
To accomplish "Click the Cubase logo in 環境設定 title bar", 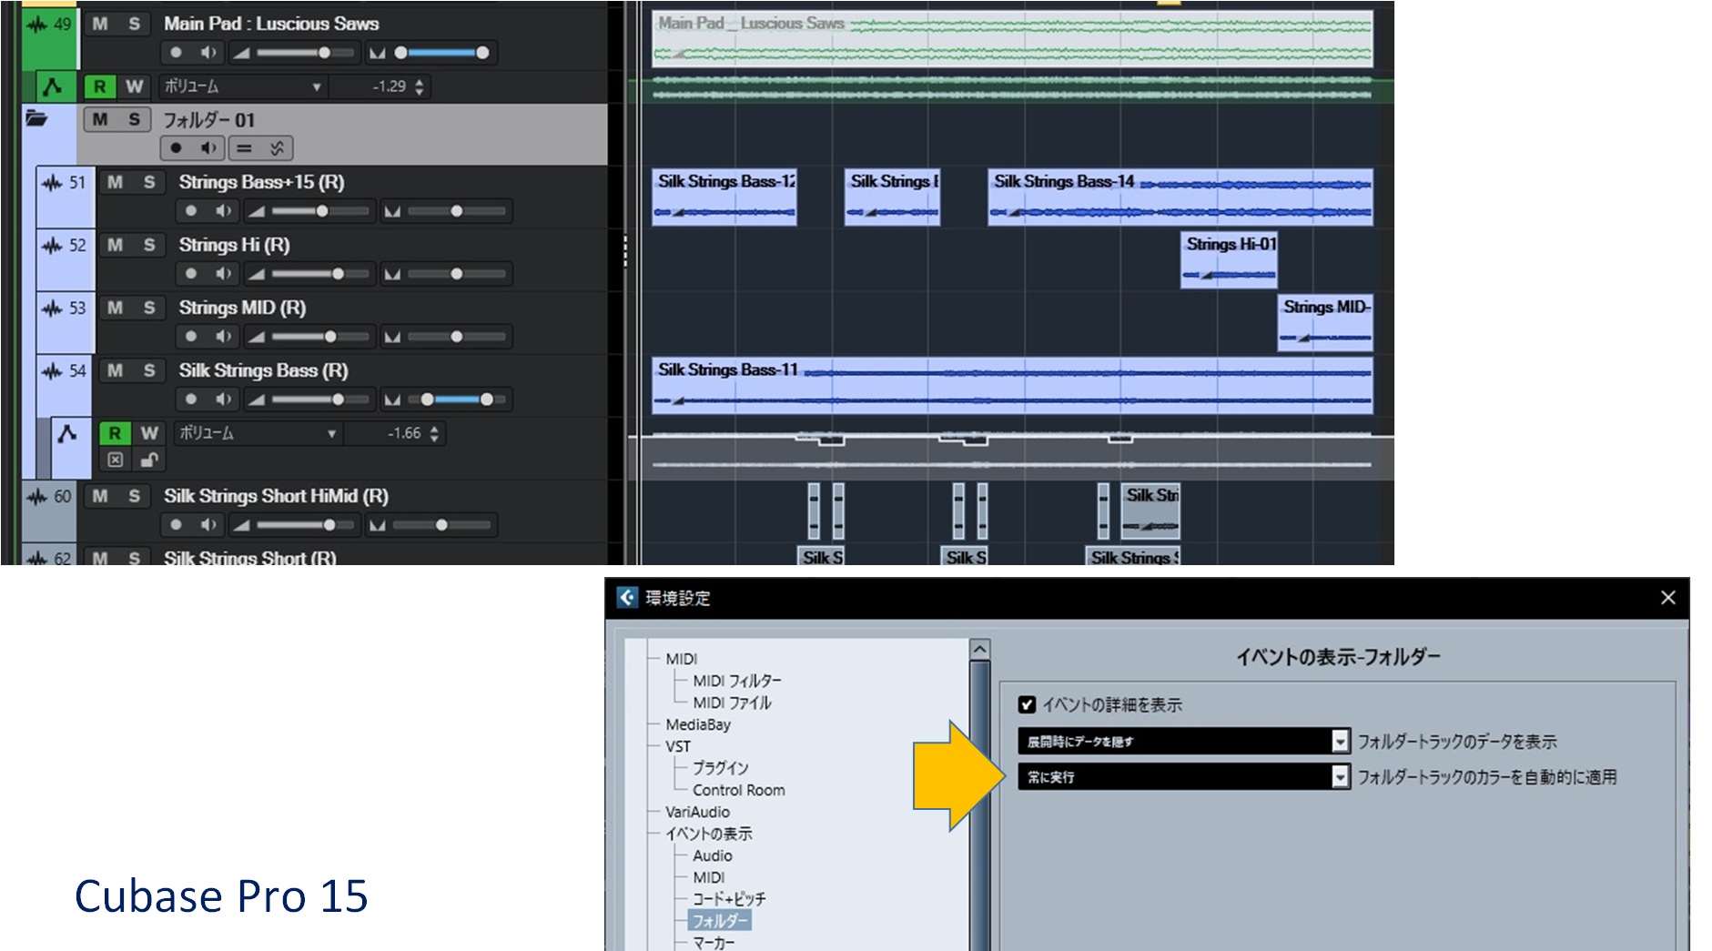I will [x=627, y=597].
